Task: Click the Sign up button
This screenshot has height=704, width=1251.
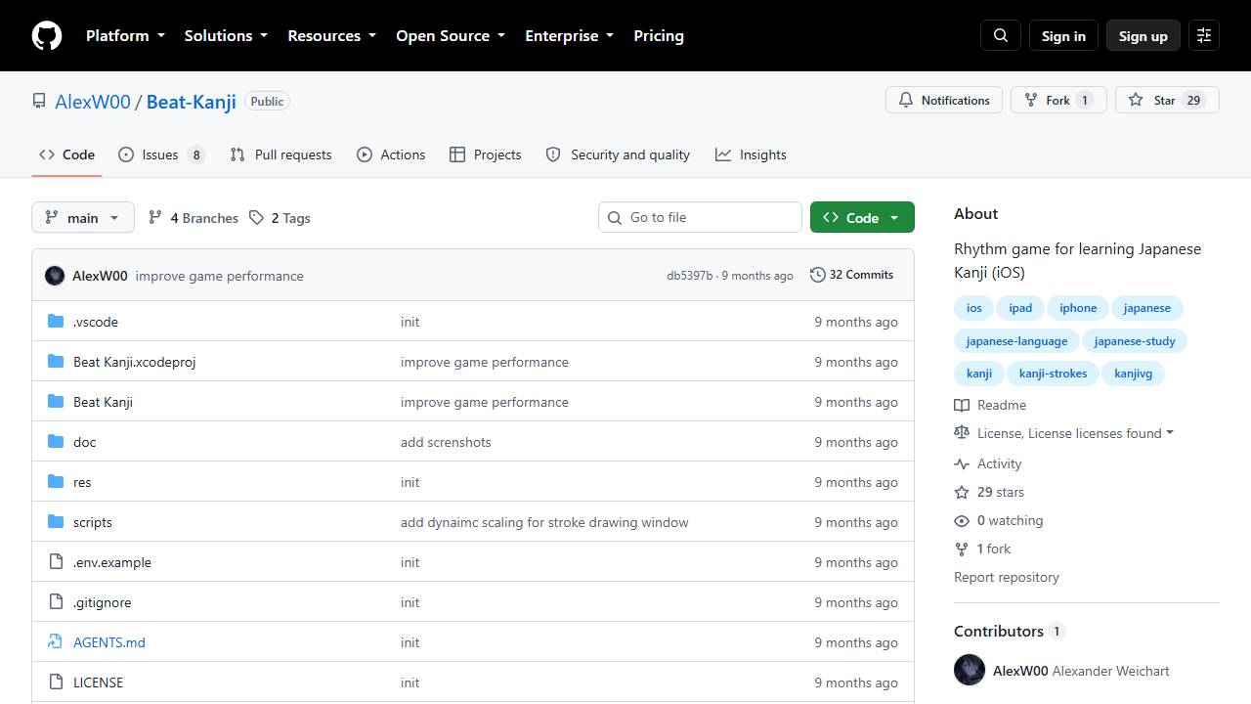Action: pyautogui.click(x=1143, y=35)
